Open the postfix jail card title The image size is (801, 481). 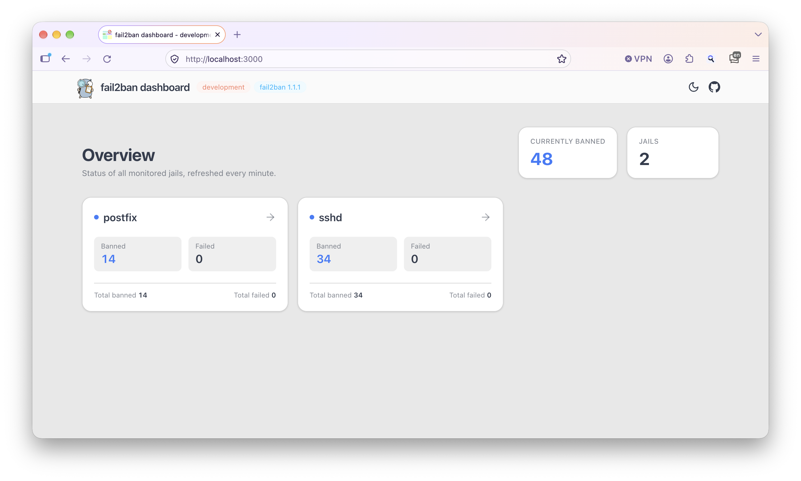(x=120, y=217)
